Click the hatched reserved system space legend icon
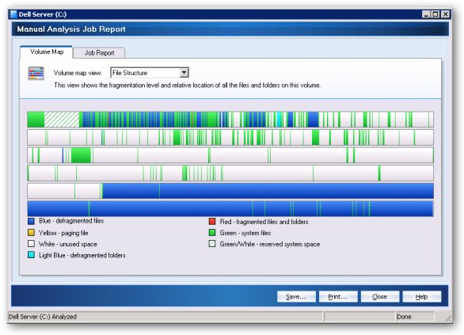Image resolution: width=464 pixels, height=335 pixels. click(212, 244)
